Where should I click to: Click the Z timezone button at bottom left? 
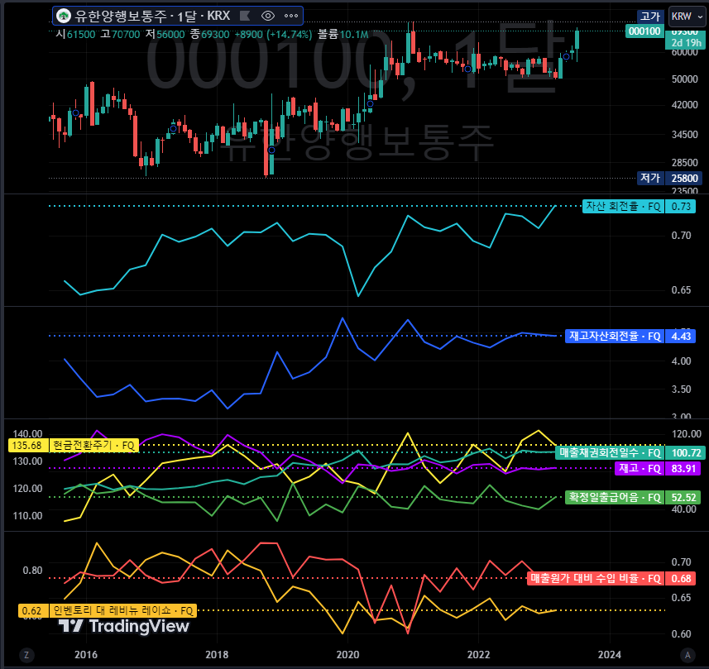[x=26, y=655]
